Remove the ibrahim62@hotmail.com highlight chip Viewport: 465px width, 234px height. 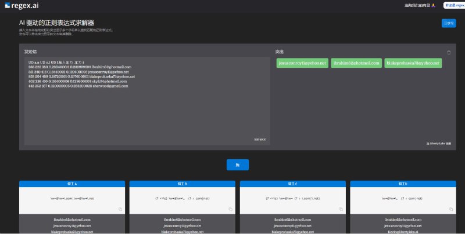(356, 63)
